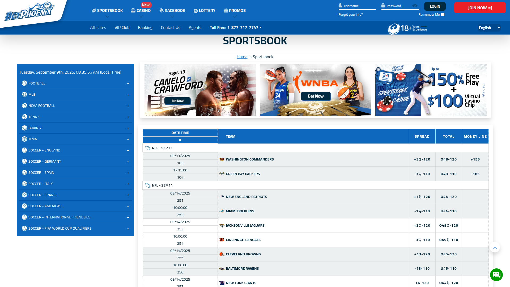Expand the NCAA FOOTBALL section
This screenshot has height=287, width=510.
(128, 105)
